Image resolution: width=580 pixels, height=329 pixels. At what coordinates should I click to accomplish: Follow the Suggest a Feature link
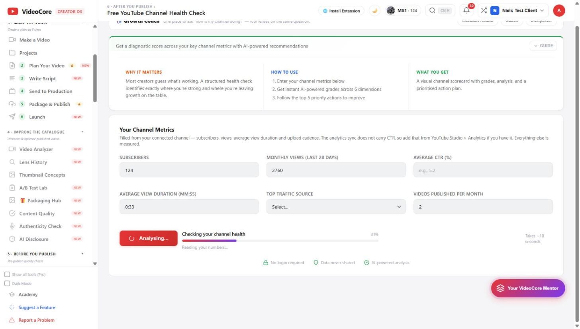37,308
